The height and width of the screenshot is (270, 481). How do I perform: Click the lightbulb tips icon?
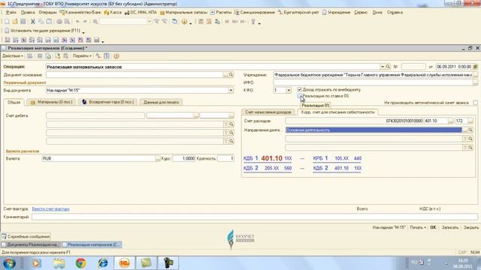(253, 22)
